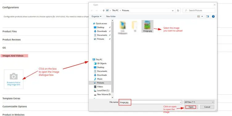The height and width of the screenshot is (116, 232).
Task: Open Local Disk (C:)
Action: (x=103, y=90)
